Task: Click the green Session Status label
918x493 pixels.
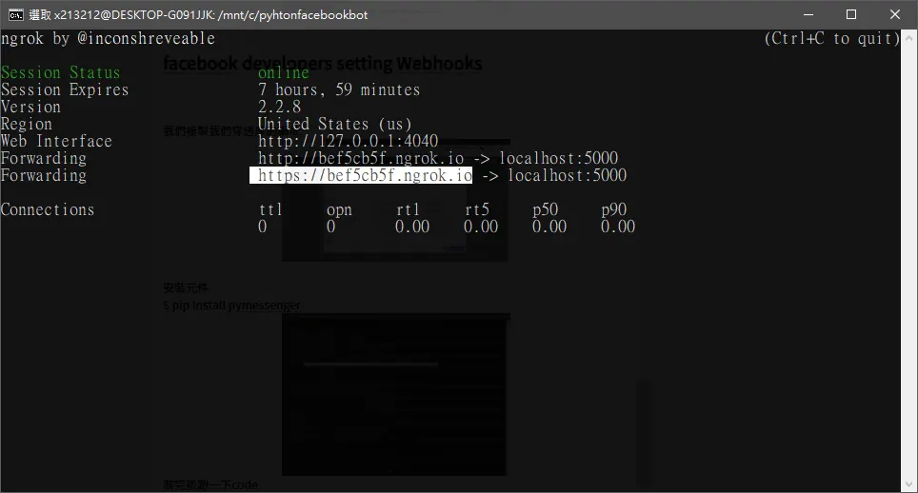Action: [60, 72]
